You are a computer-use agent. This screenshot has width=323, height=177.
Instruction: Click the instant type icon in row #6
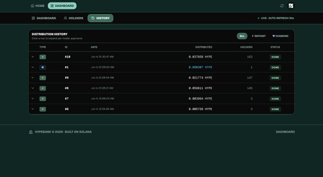tap(43, 109)
